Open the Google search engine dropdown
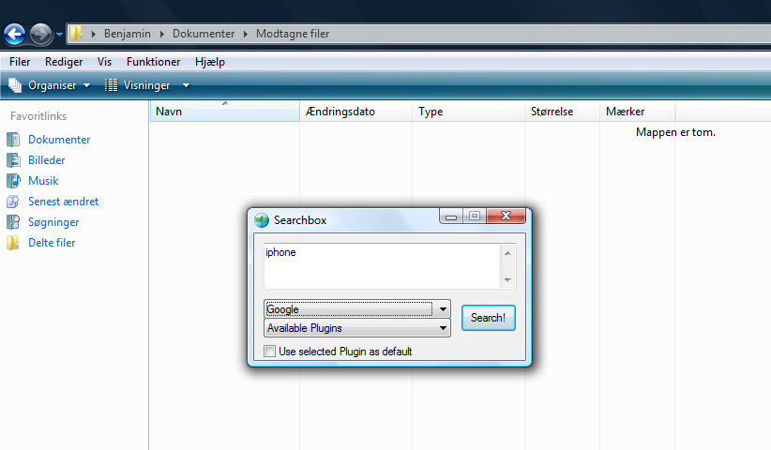The height and width of the screenshot is (450, 771). click(357, 309)
